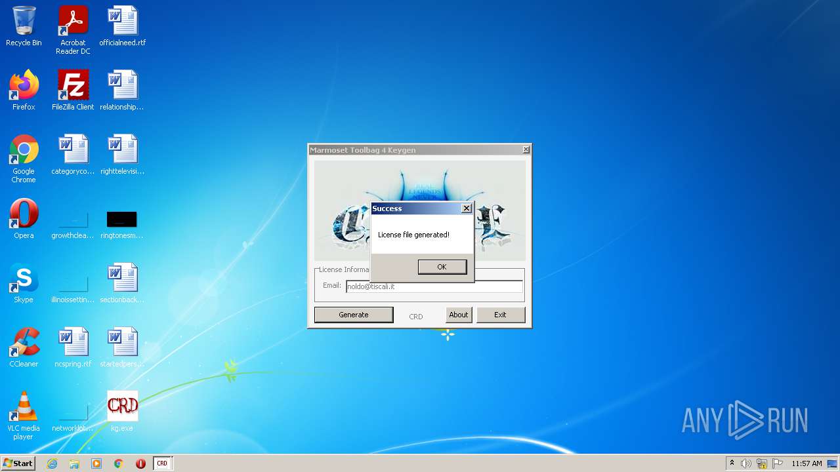Show hidden tray icons arrow
Image resolution: width=840 pixels, height=472 pixels.
732,463
